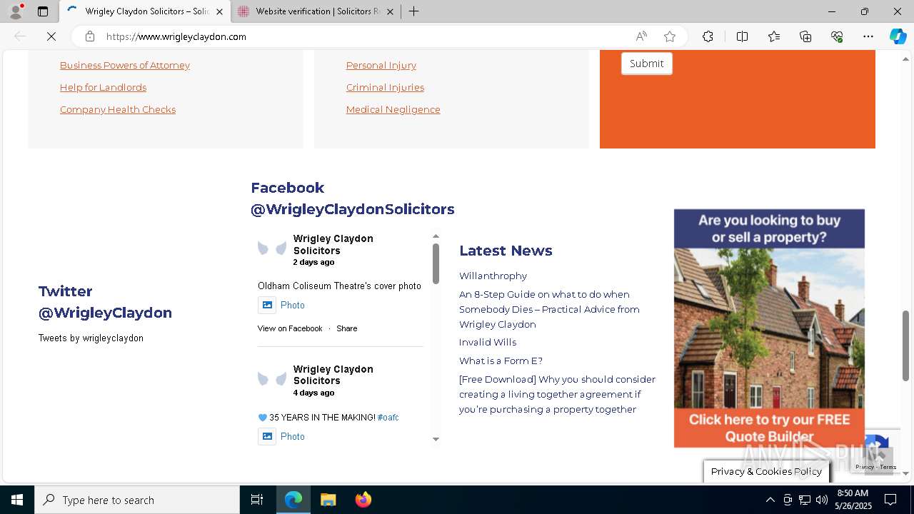This screenshot has width=914, height=514.
Task: Click the address bar URL
Action: pos(176,36)
